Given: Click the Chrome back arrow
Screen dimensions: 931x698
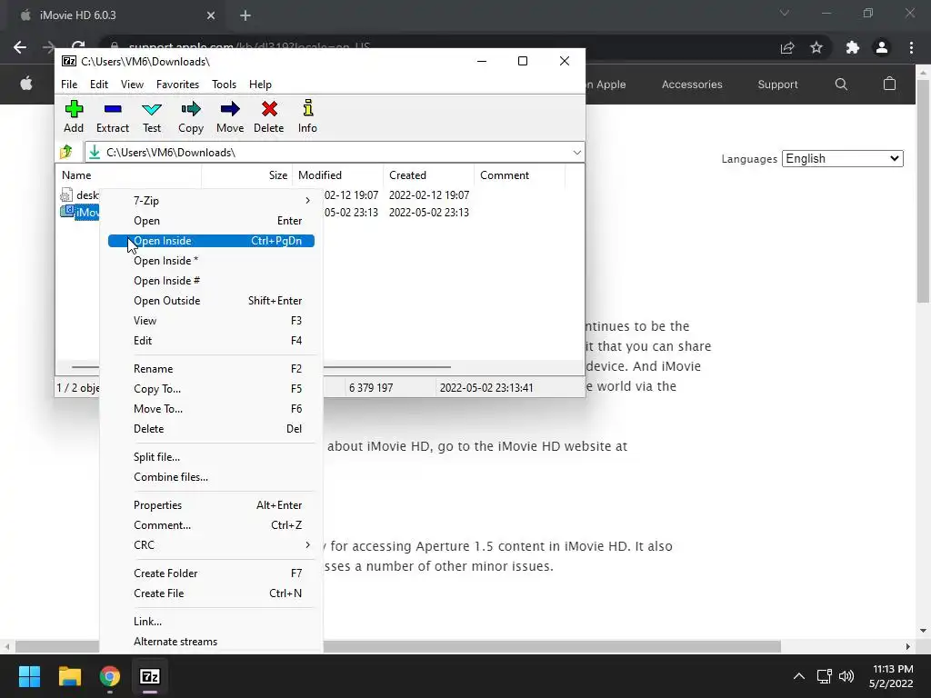Looking at the screenshot, I should coord(20,47).
